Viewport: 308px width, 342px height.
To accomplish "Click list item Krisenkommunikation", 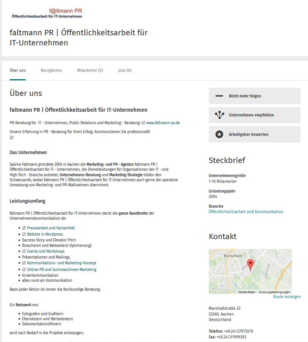I will 40,275.
